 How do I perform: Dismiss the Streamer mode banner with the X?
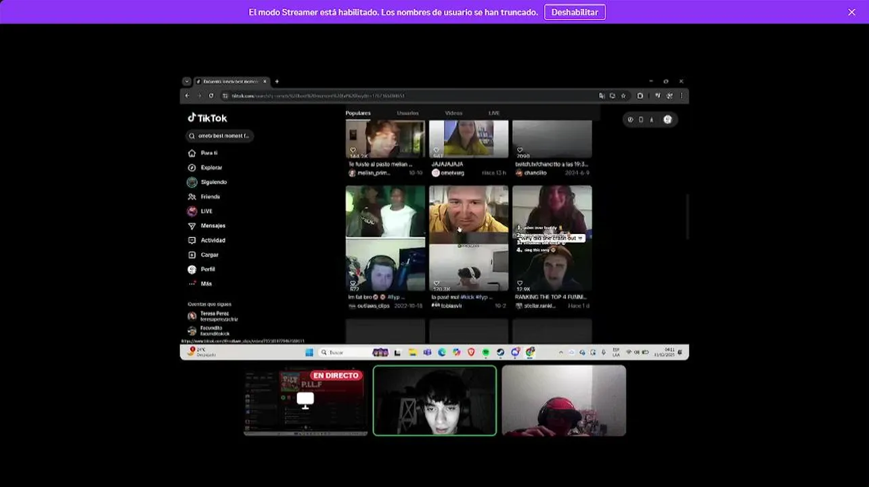point(851,12)
